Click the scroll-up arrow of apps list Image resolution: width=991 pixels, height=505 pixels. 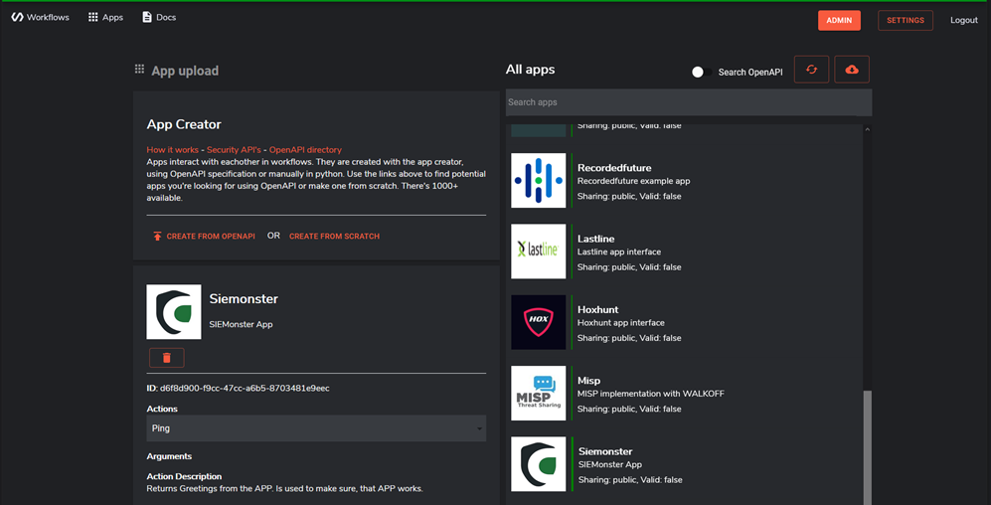pyautogui.click(x=867, y=129)
